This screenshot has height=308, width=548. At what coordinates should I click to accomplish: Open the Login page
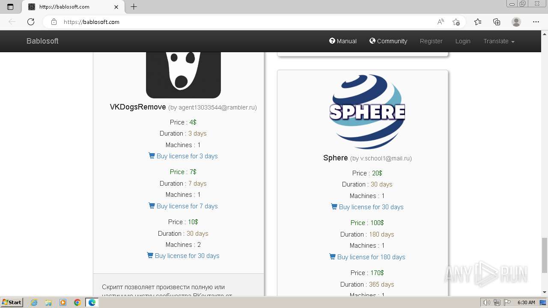click(463, 41)
